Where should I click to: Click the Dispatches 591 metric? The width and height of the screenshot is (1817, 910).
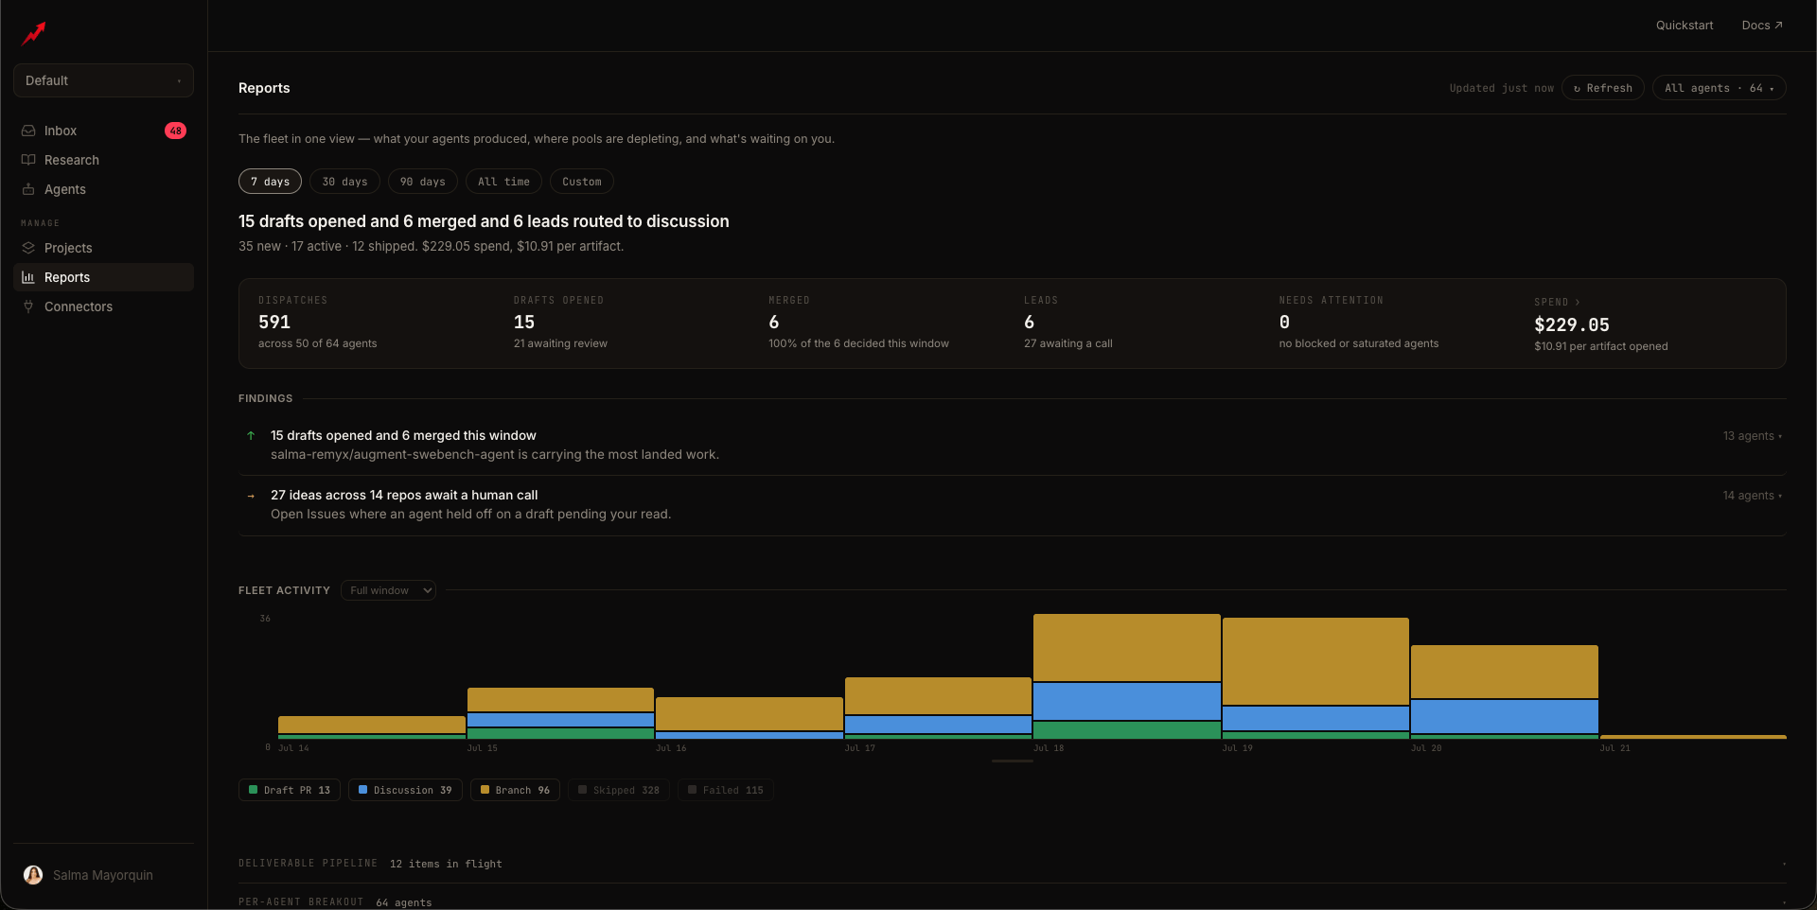point(318,324)
